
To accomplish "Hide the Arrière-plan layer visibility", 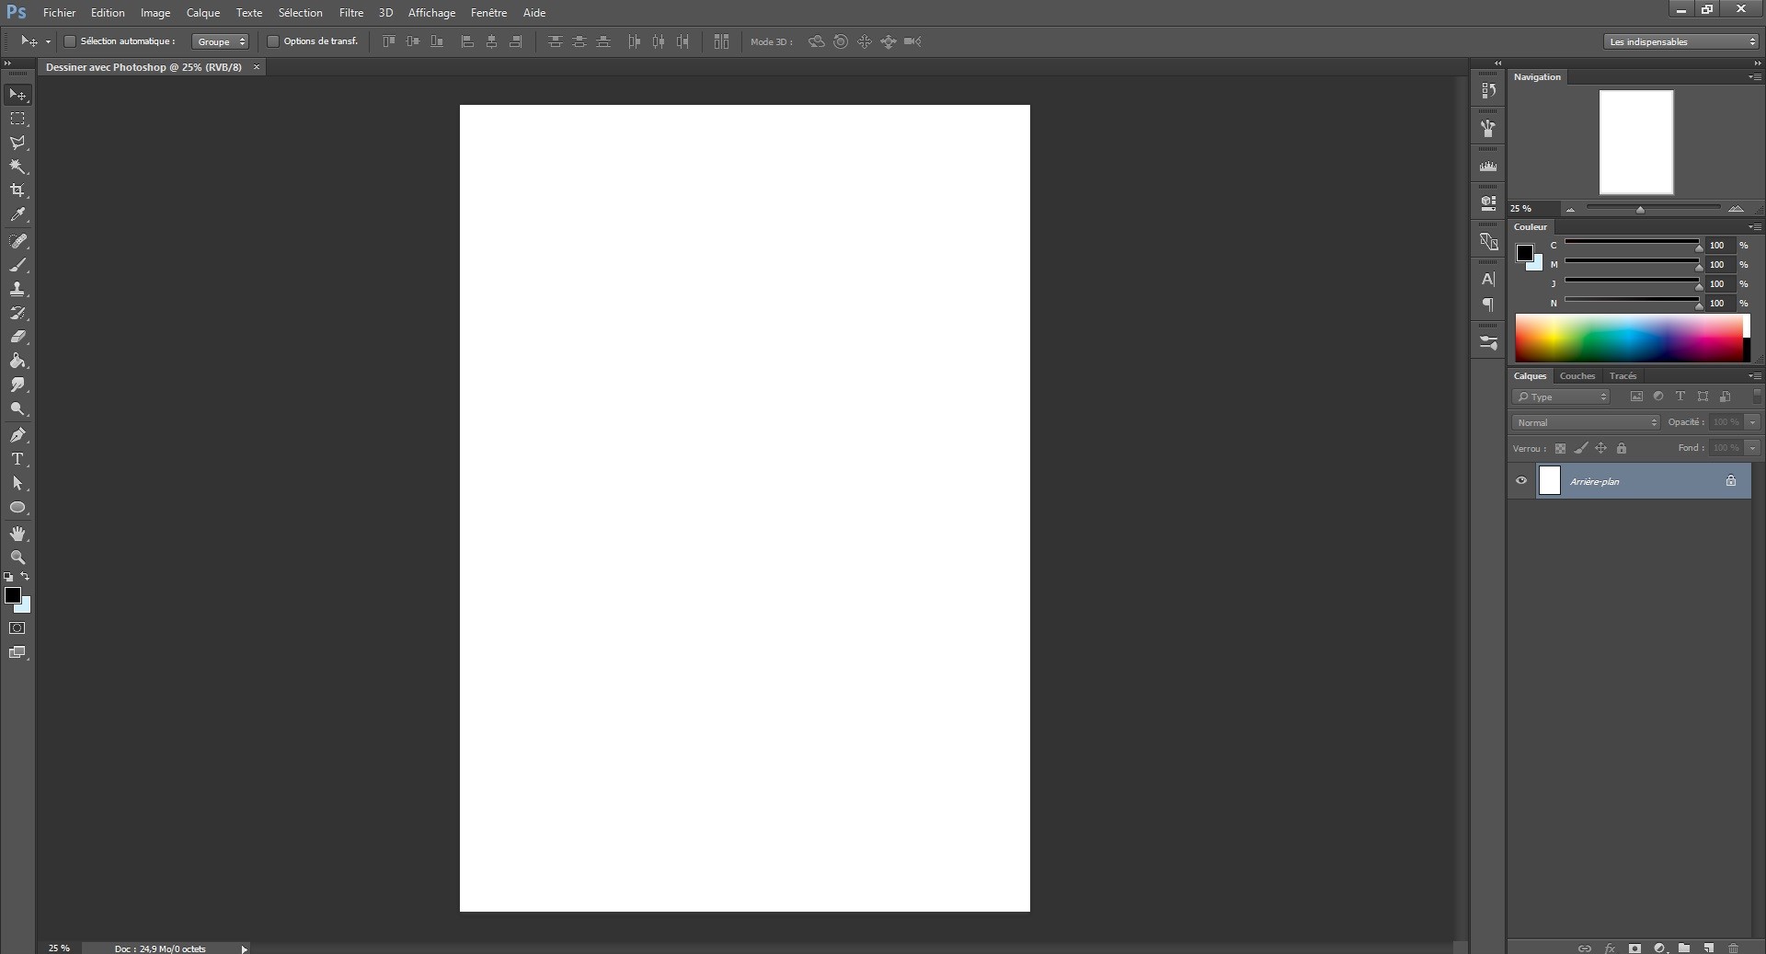I will click(x=1521, y=480).
